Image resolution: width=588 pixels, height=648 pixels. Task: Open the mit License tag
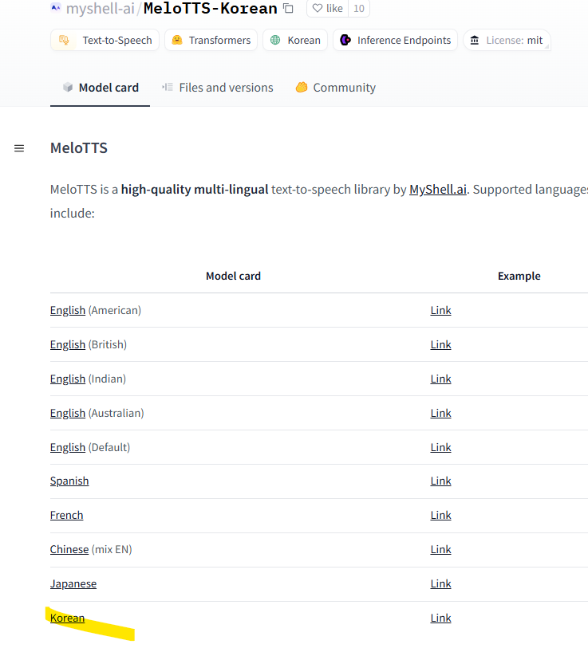(507, 40)
